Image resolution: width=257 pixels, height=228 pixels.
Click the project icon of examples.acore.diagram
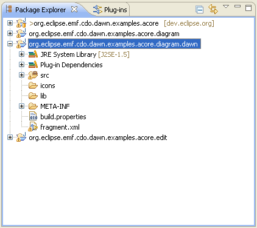pyautogui.click(x=21, y=33)
